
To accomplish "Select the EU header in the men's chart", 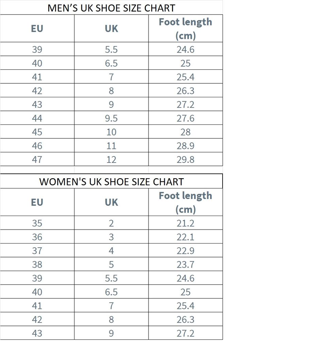I will tap(37, 29).
